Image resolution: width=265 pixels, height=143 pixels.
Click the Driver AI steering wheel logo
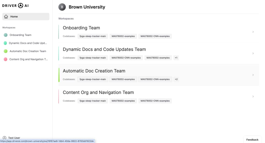click(21, 6)
